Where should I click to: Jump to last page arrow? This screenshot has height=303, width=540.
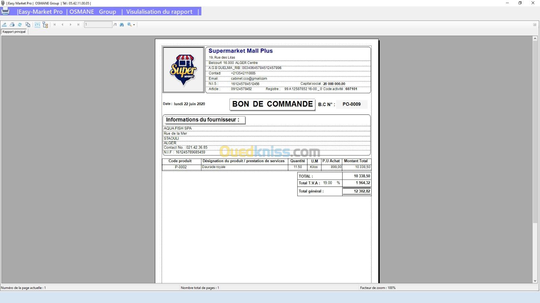78,25
